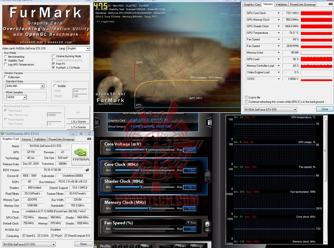334x248 pixels.
Task: Toggle the PhysX computing checkbox
Action: (52, 235)
